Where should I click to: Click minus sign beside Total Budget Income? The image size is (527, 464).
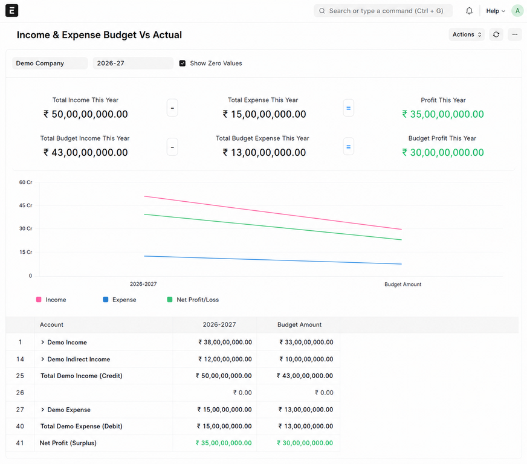(172, 147)
